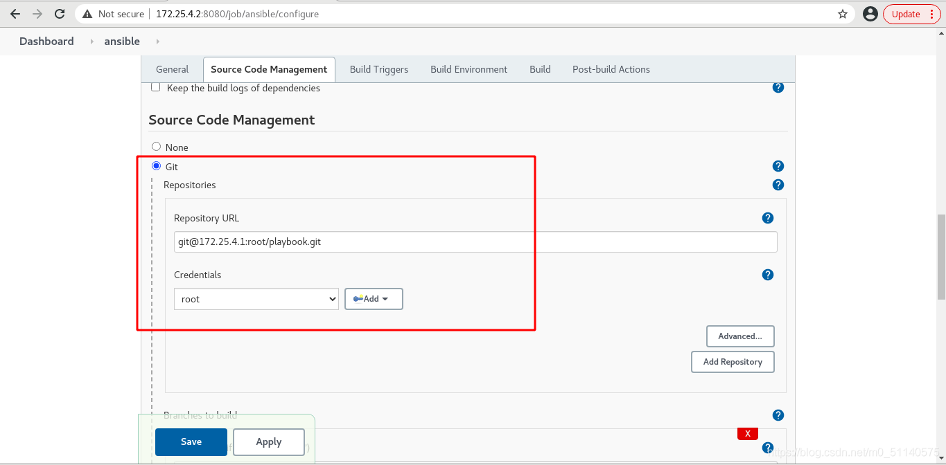Click the Repository URL input field
Screen dimensions: 946x465
475,242
